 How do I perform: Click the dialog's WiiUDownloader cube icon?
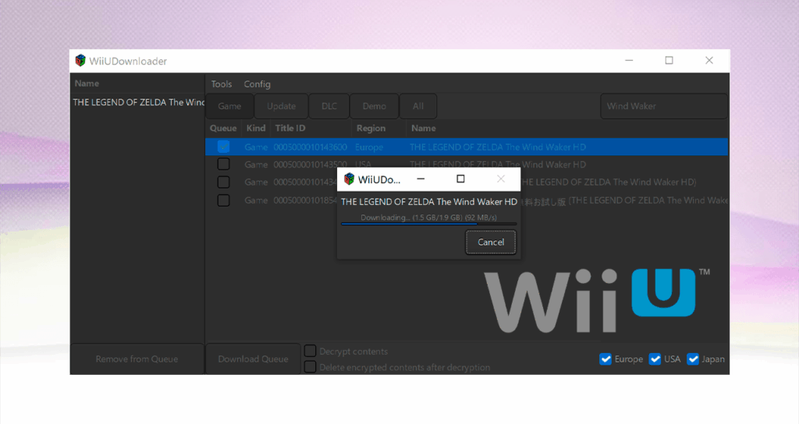[349, 179]
